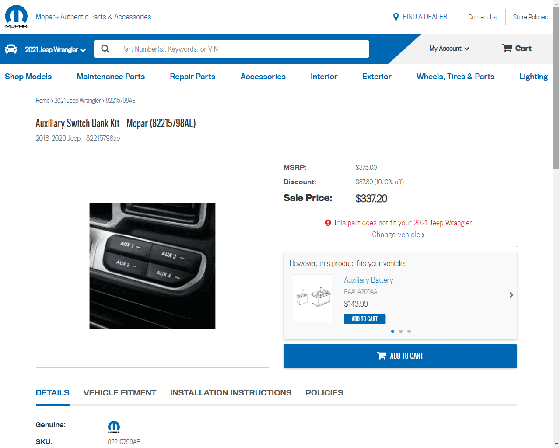Click the product title Auxiliary Switch Bank Kit
The image size is (560, 448).
pyautogui.click(x=115, y=123)
